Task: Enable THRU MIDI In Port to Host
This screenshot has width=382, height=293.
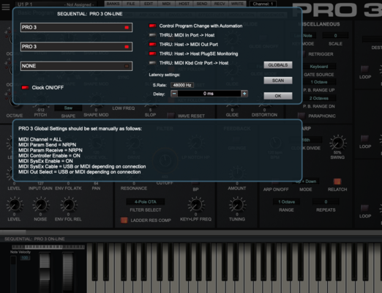Action: (x=152, y=35)
